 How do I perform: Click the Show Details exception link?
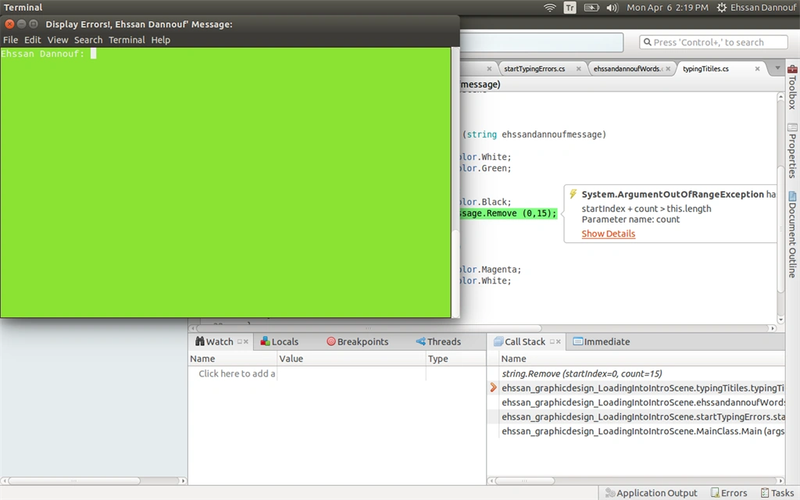point(608,234)
